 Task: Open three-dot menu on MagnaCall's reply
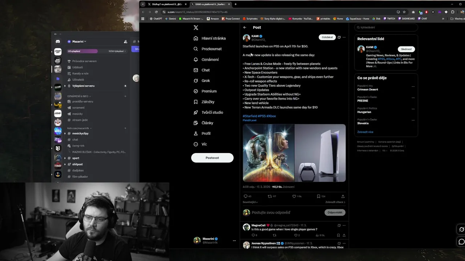point(344,225)
